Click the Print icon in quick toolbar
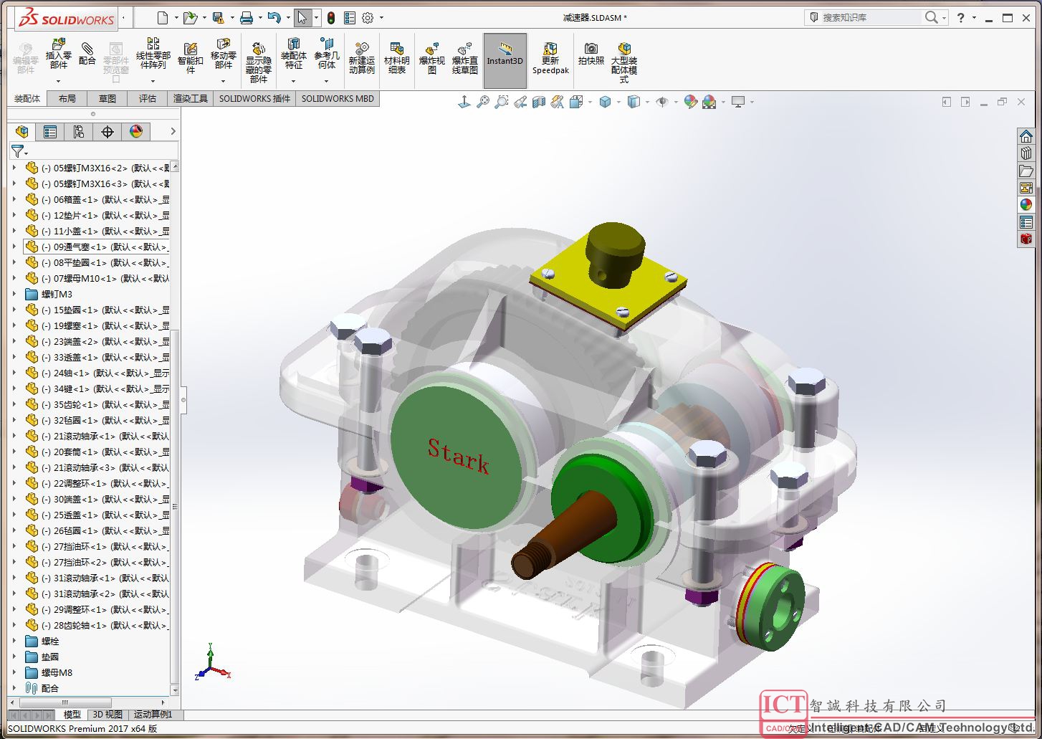Screen dimensions: 1042x739 tap(246, 18)
